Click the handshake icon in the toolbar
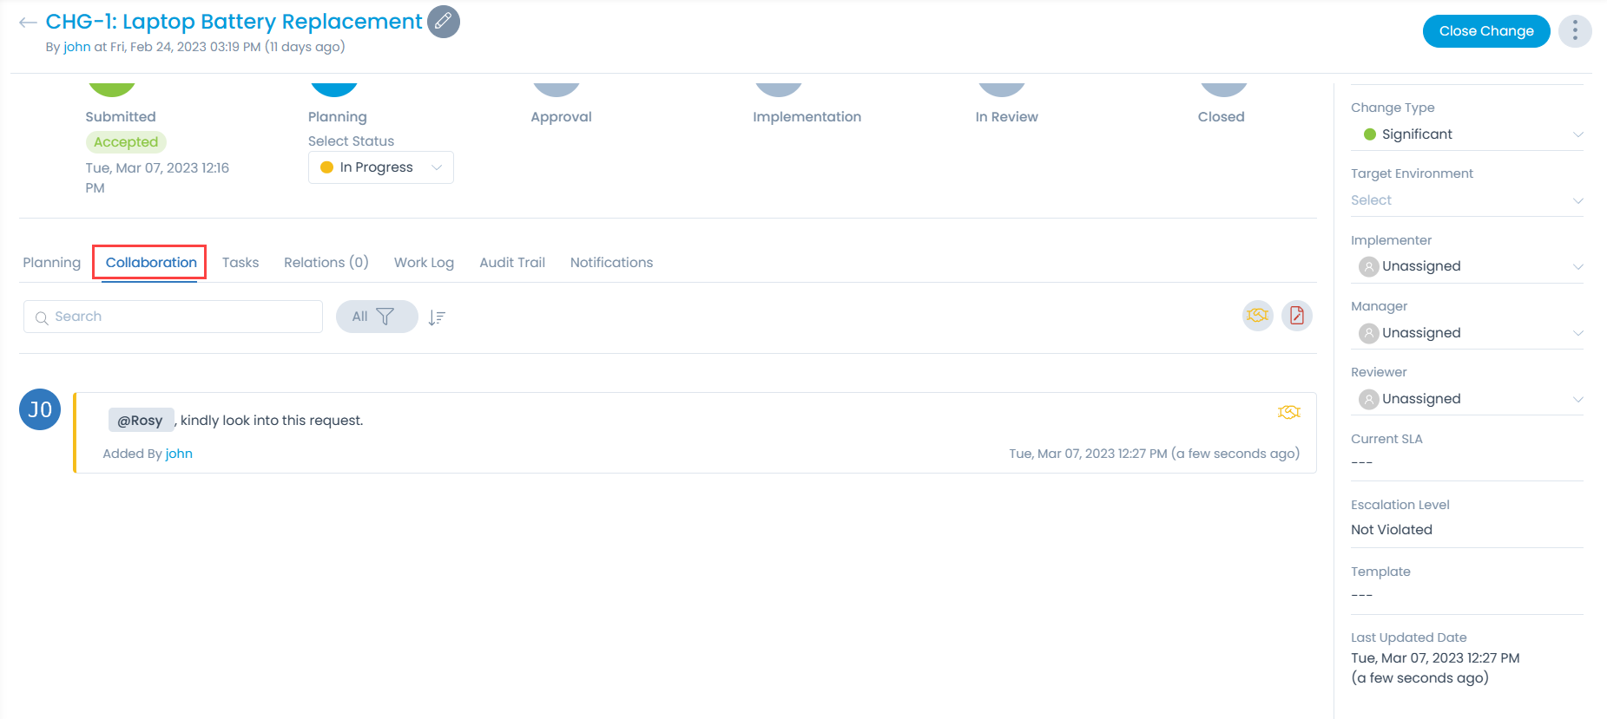Viewport: 1607px width, 719px height. coord(1258,316)
